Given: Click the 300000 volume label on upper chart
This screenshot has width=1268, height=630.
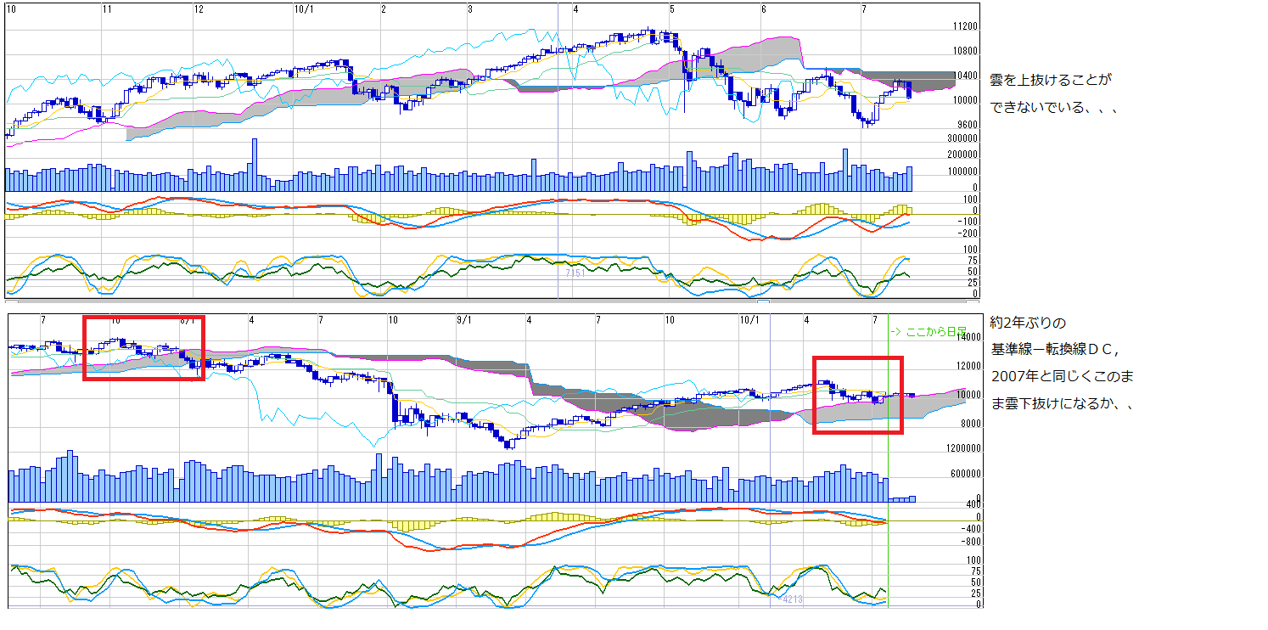Looking at the screenshot, I should click(963, 138).
